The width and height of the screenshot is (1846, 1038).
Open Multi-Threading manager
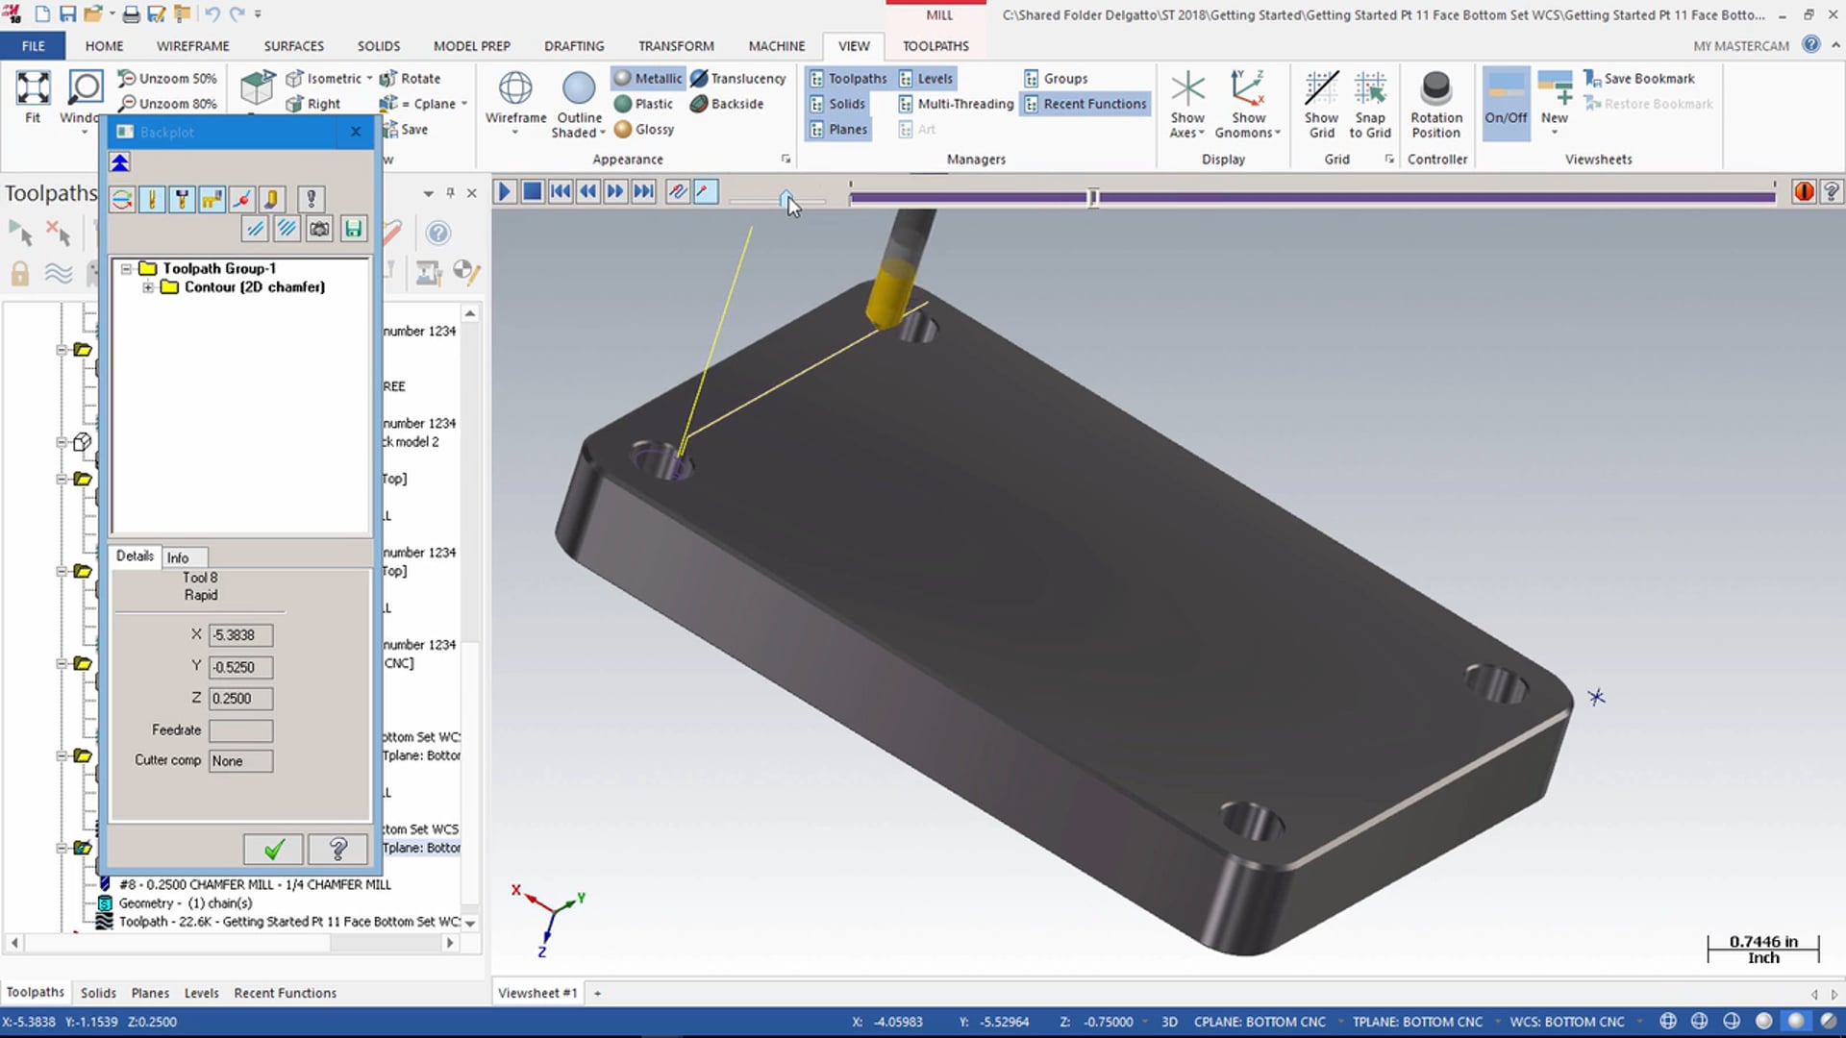[x=956, y=104]
